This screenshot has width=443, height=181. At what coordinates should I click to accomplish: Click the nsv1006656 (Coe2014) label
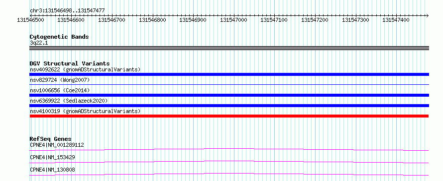click(x=60, y=90)
